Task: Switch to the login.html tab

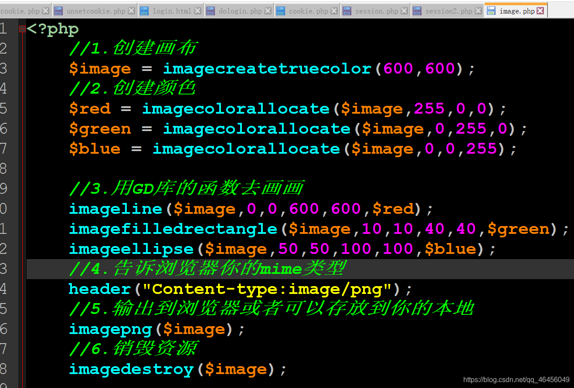Action: (x=171, y=11)
